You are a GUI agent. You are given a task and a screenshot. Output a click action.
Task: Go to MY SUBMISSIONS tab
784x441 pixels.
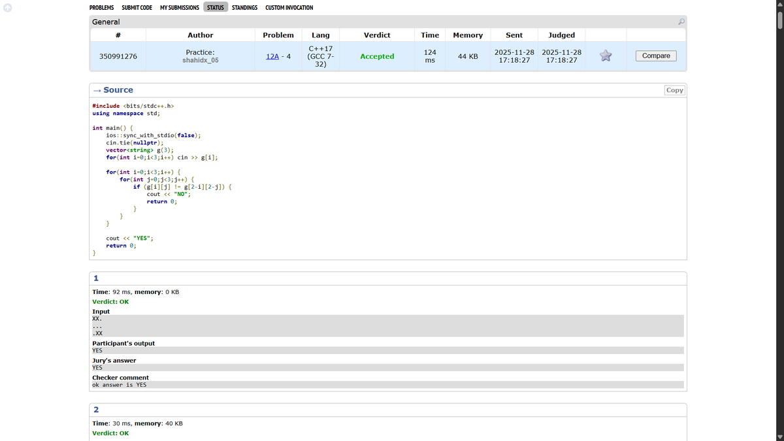point(180,7)
